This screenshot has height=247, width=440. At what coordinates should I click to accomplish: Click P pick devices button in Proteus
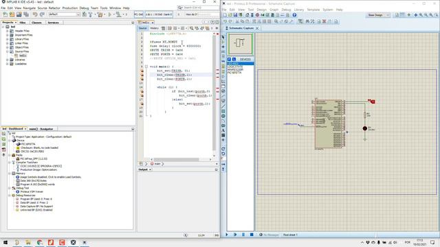click(x=229, y=60)
